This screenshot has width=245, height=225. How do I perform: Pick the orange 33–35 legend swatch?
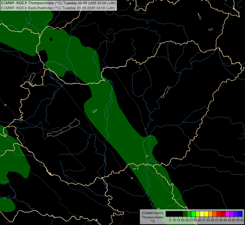[x=210, y=214]
